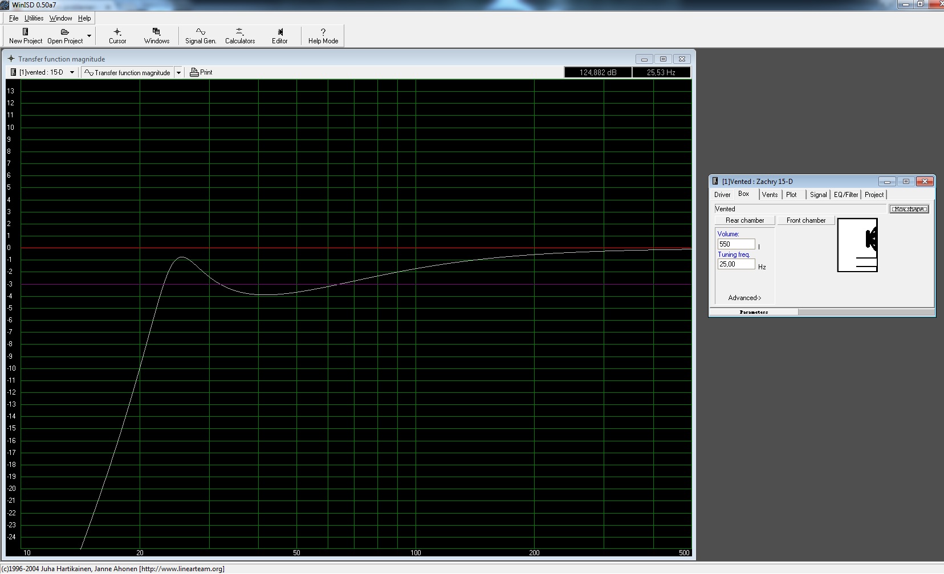This screenshot has width=944, height=574.
Task: Switch to the EQ/Filter tab
Action: [x=846, y=195]
